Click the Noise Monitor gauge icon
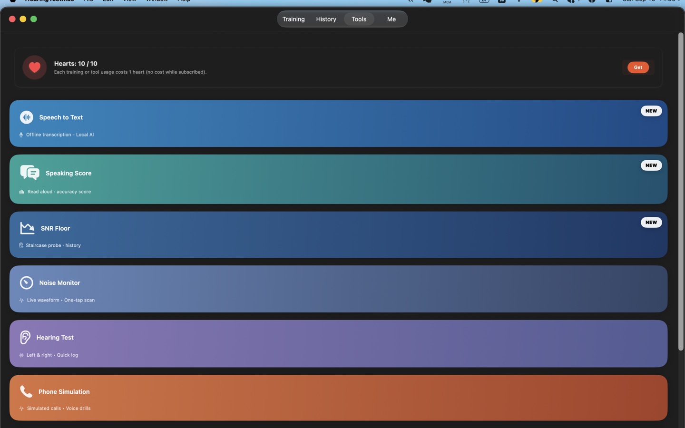Viewport: 685px width, 428px height. (27, 283)
